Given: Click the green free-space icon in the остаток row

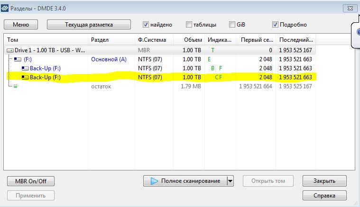Looking at the screenshot, I should [15, 86].
